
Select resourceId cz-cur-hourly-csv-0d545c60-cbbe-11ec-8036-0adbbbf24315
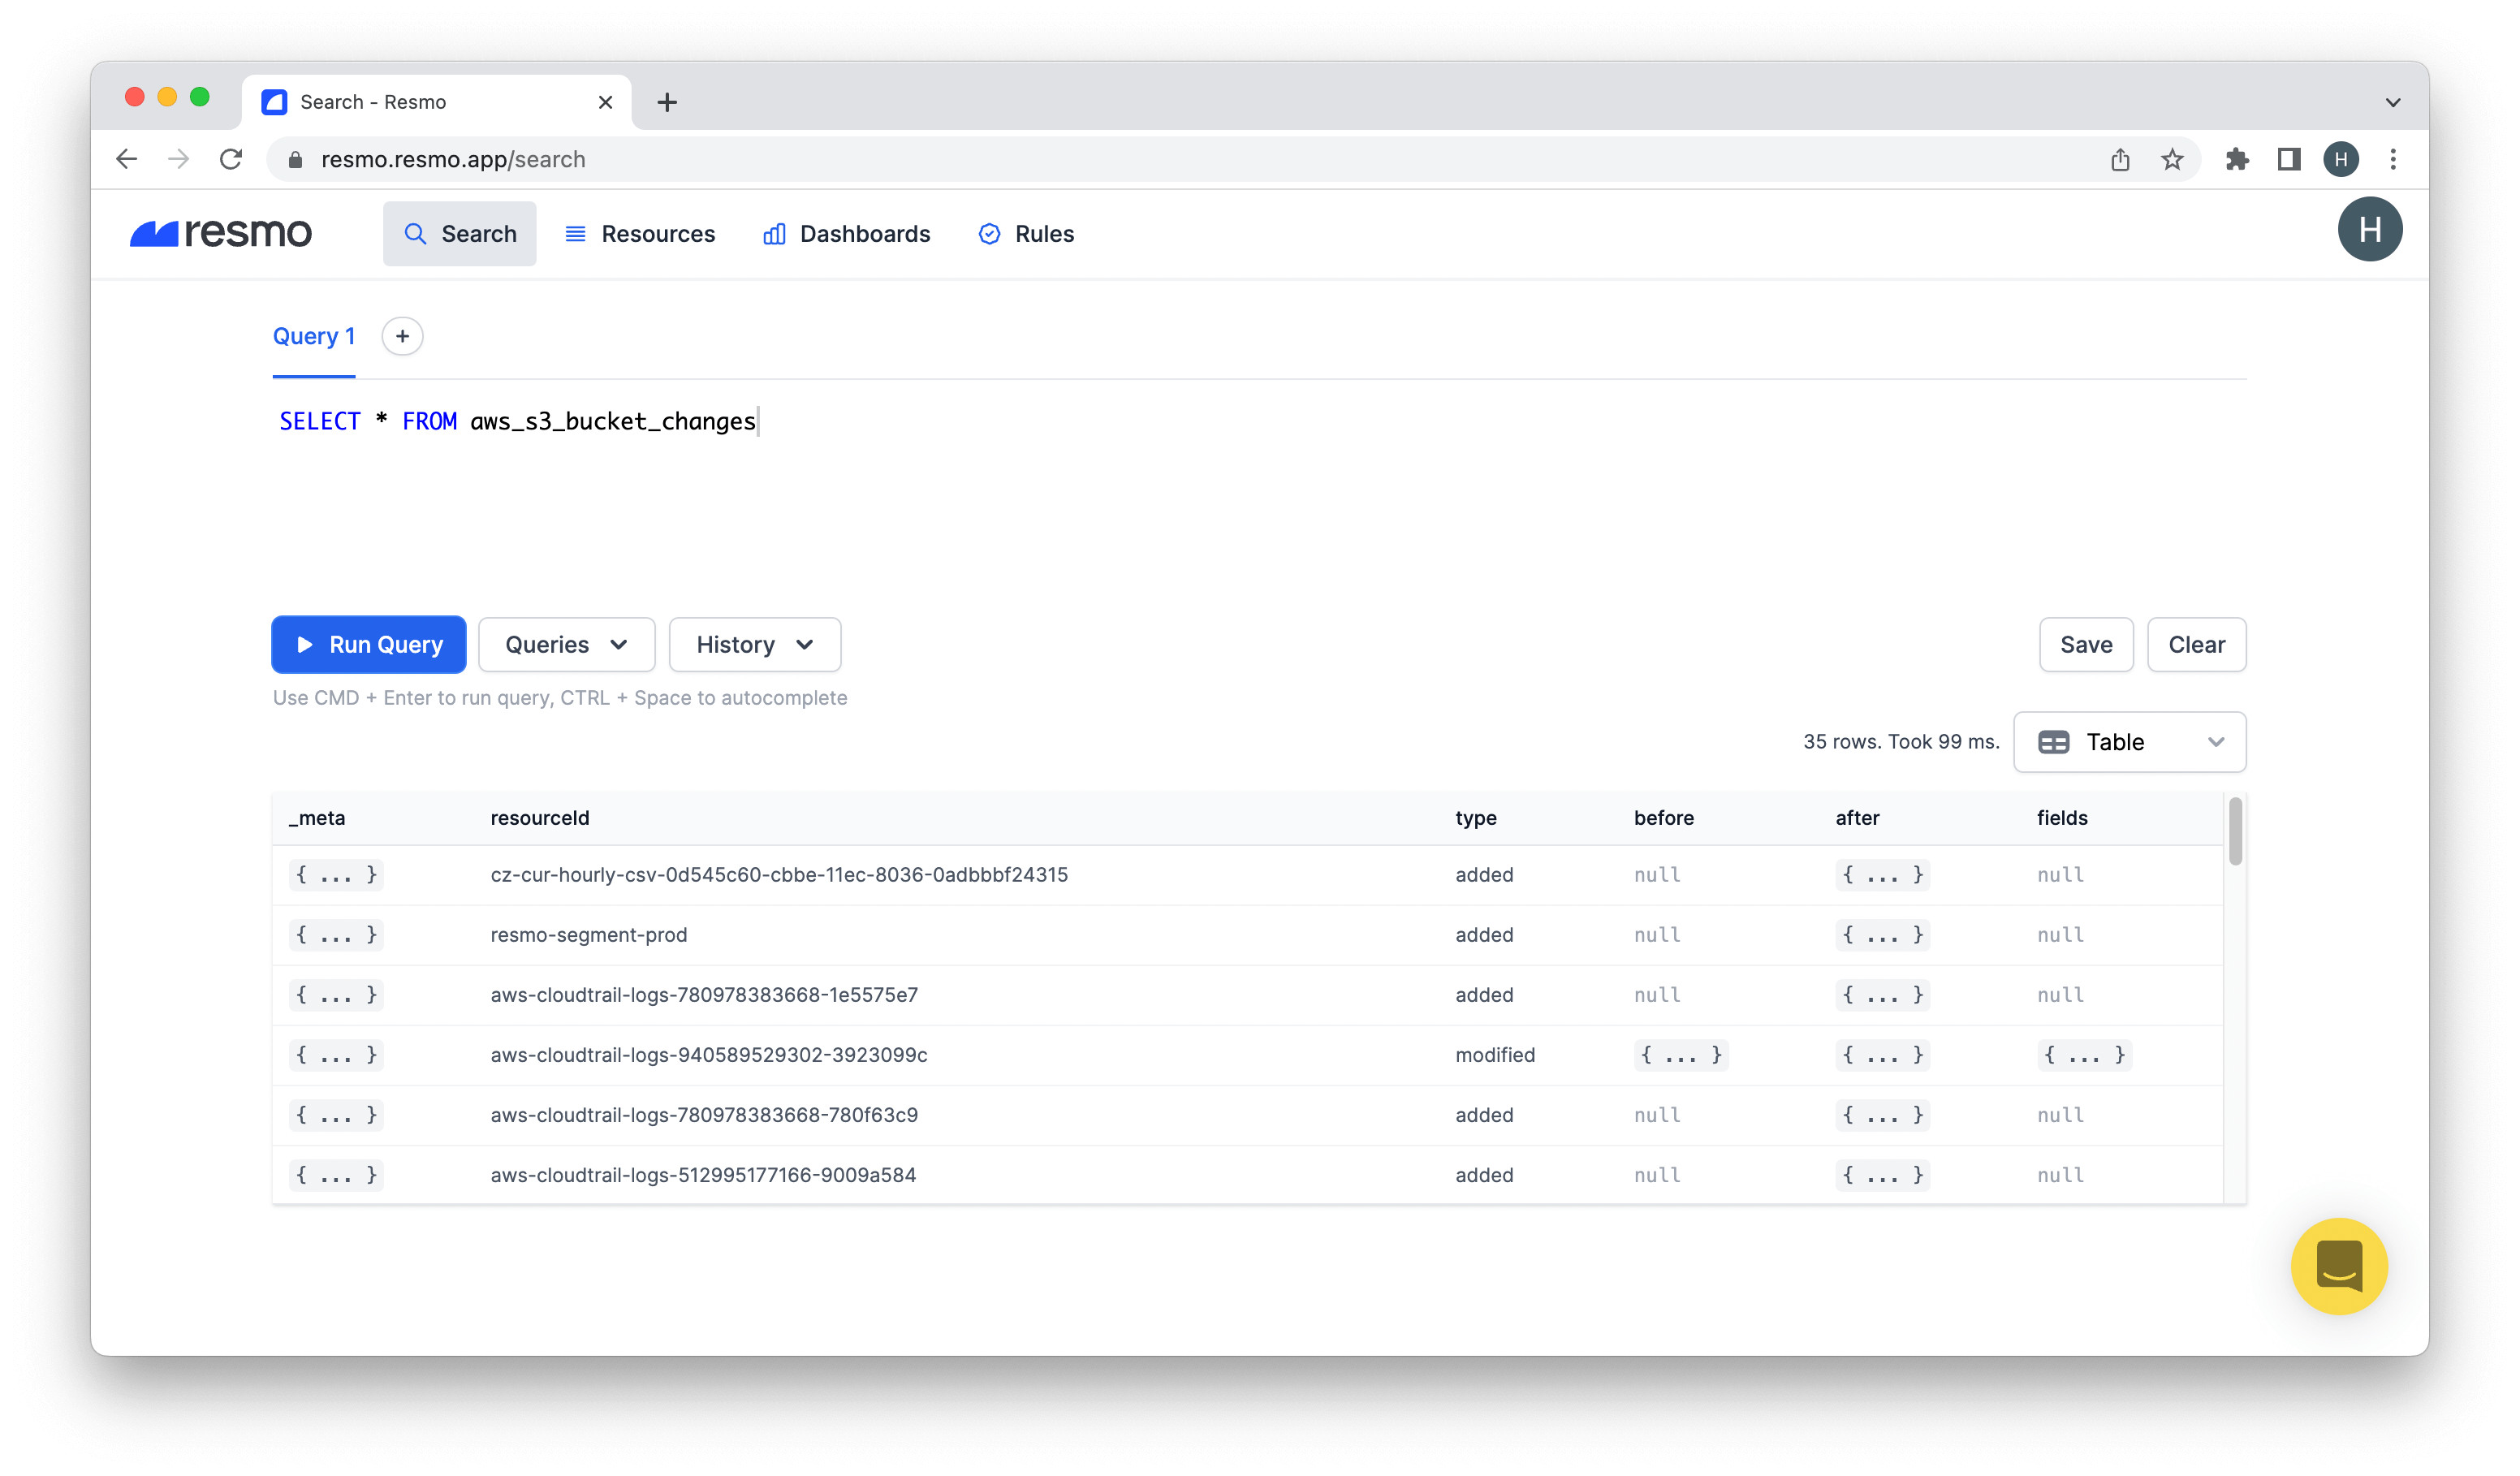[x=779, y=874]
